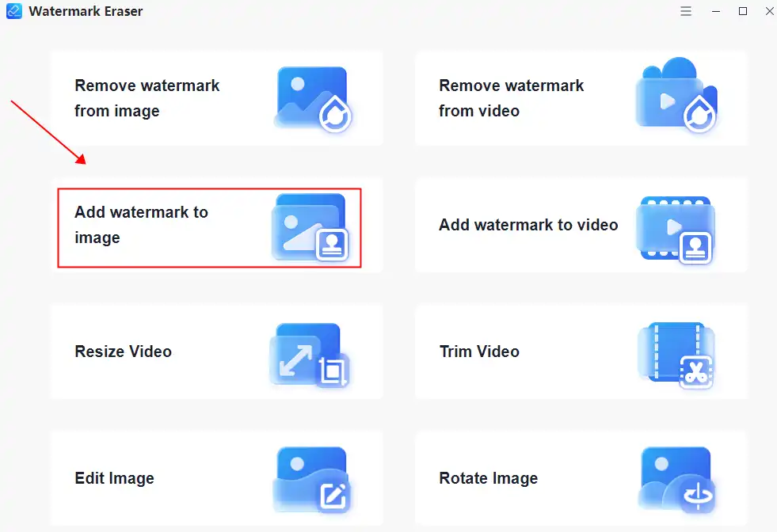The image size is (777, 532).
Task: Open the hamburger menu in title bar
Action: (x=686, y=11)
